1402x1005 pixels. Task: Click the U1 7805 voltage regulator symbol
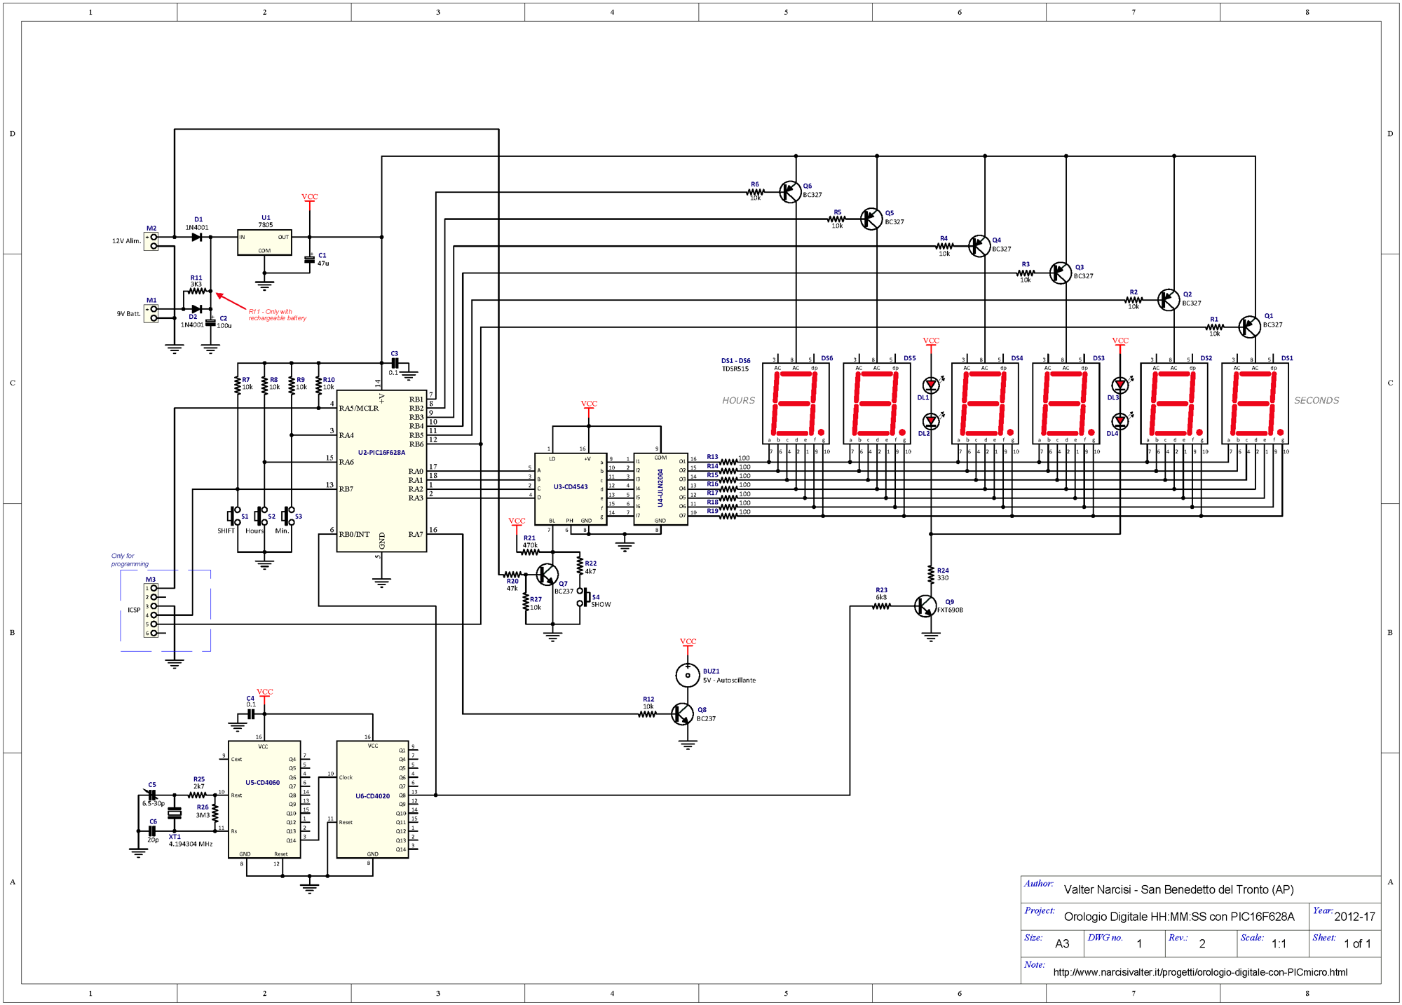[264, 242]
